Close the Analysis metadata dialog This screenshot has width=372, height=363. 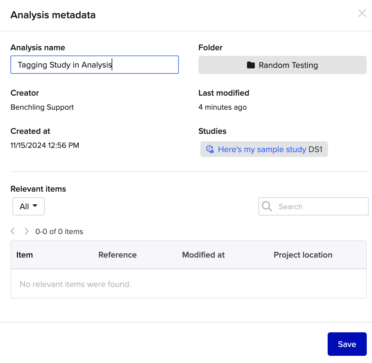click(362, 13)
